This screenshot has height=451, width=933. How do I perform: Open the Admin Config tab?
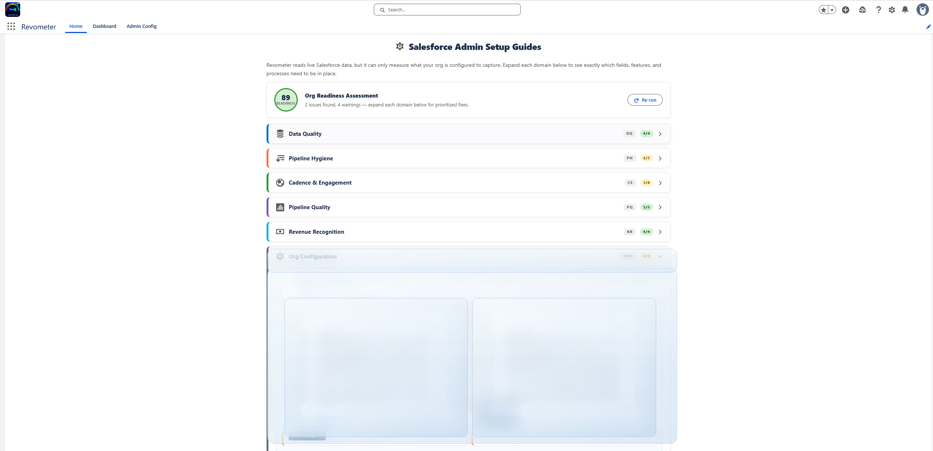click(142, 26)
